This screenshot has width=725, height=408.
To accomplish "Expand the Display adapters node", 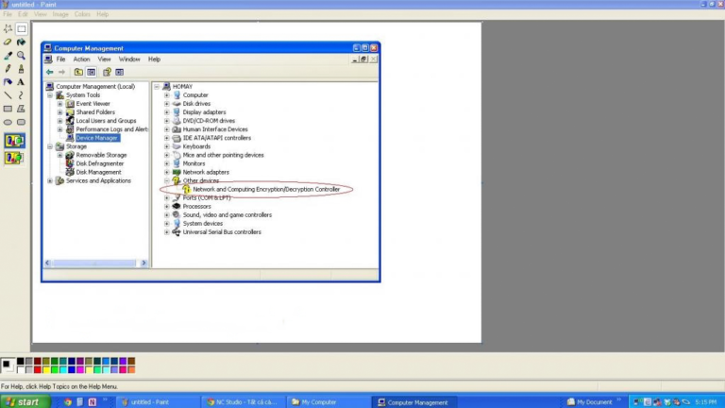I will click(x=167, y=112).
